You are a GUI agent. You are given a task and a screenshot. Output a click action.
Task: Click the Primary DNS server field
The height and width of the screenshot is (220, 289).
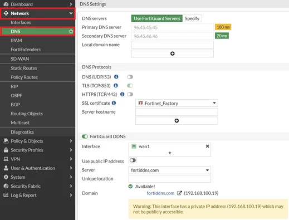pyautogui.click(x=173, y=27)
